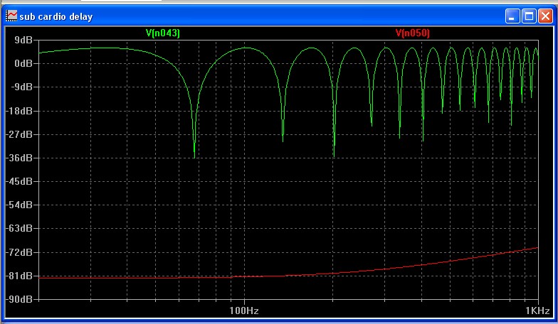
Task: Click the V(n050) red trace label
Action: [x=413, y=33]
